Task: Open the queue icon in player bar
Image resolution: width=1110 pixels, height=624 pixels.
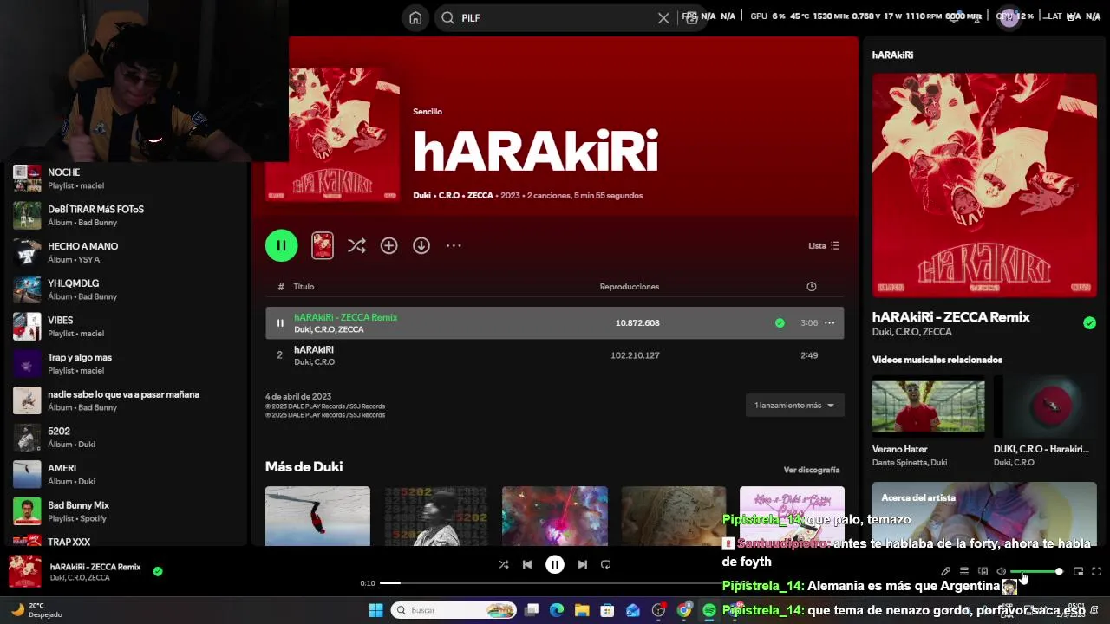Action: (x=964, y=572)
